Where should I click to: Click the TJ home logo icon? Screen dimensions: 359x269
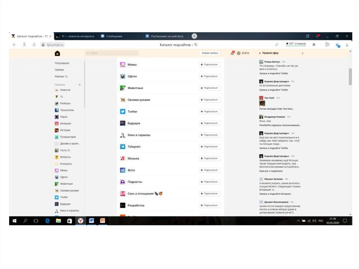pyautogui.click(x=57, y=53)
